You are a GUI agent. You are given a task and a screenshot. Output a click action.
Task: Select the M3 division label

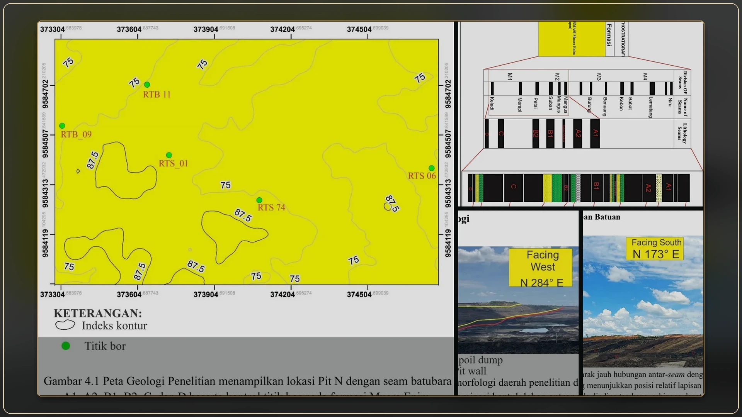pyautogui.click(x=599, y=77)
